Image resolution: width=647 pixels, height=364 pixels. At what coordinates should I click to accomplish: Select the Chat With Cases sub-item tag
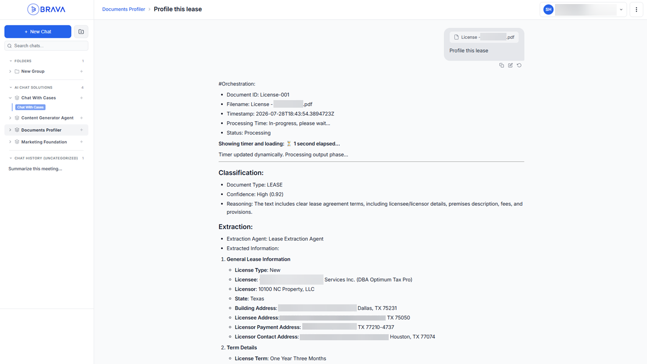30,107
